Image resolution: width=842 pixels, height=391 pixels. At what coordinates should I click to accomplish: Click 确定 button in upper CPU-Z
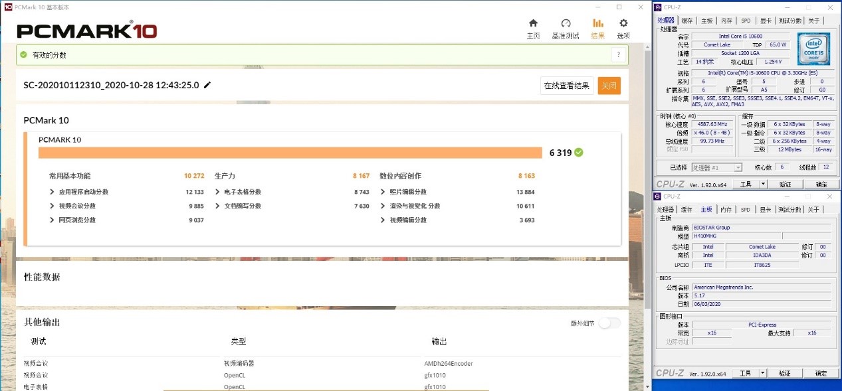pos(821,184)
